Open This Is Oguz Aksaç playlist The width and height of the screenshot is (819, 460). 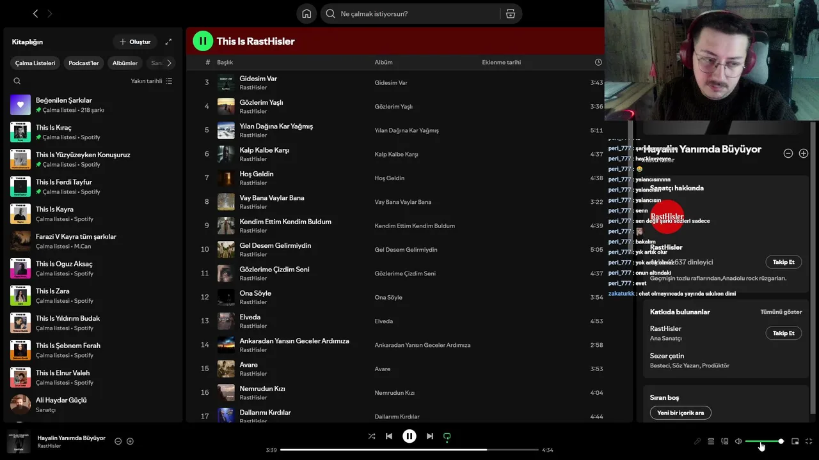tap(93, 268)
